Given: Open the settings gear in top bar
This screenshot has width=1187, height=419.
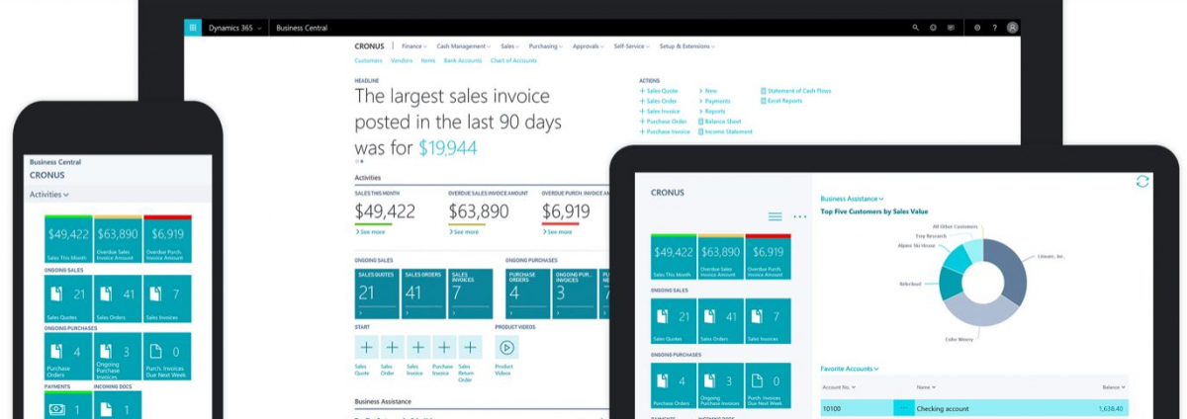Looking at the screenshot, I should coord(977,28).
